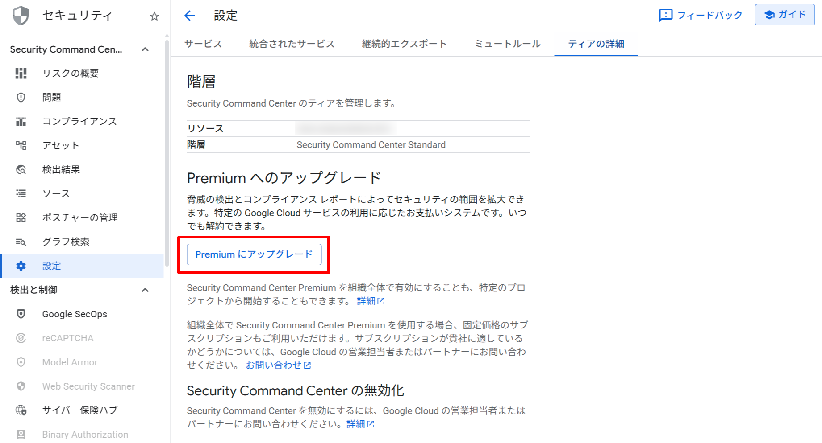Click the グラフ検索 icon

[21, 242]
